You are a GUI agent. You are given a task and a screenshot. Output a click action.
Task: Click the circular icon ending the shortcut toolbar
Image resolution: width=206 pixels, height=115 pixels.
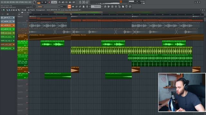(130, 6)
